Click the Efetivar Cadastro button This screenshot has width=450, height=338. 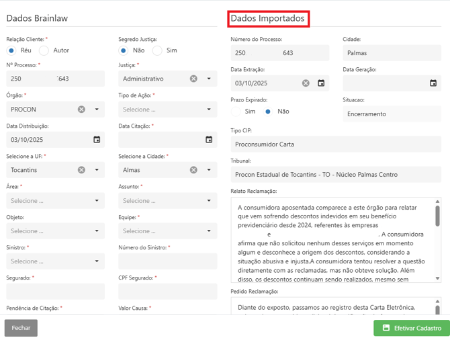click(x=410, y=328)
